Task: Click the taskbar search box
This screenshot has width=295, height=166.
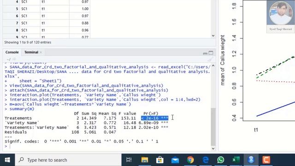Action: click(68, 160)
